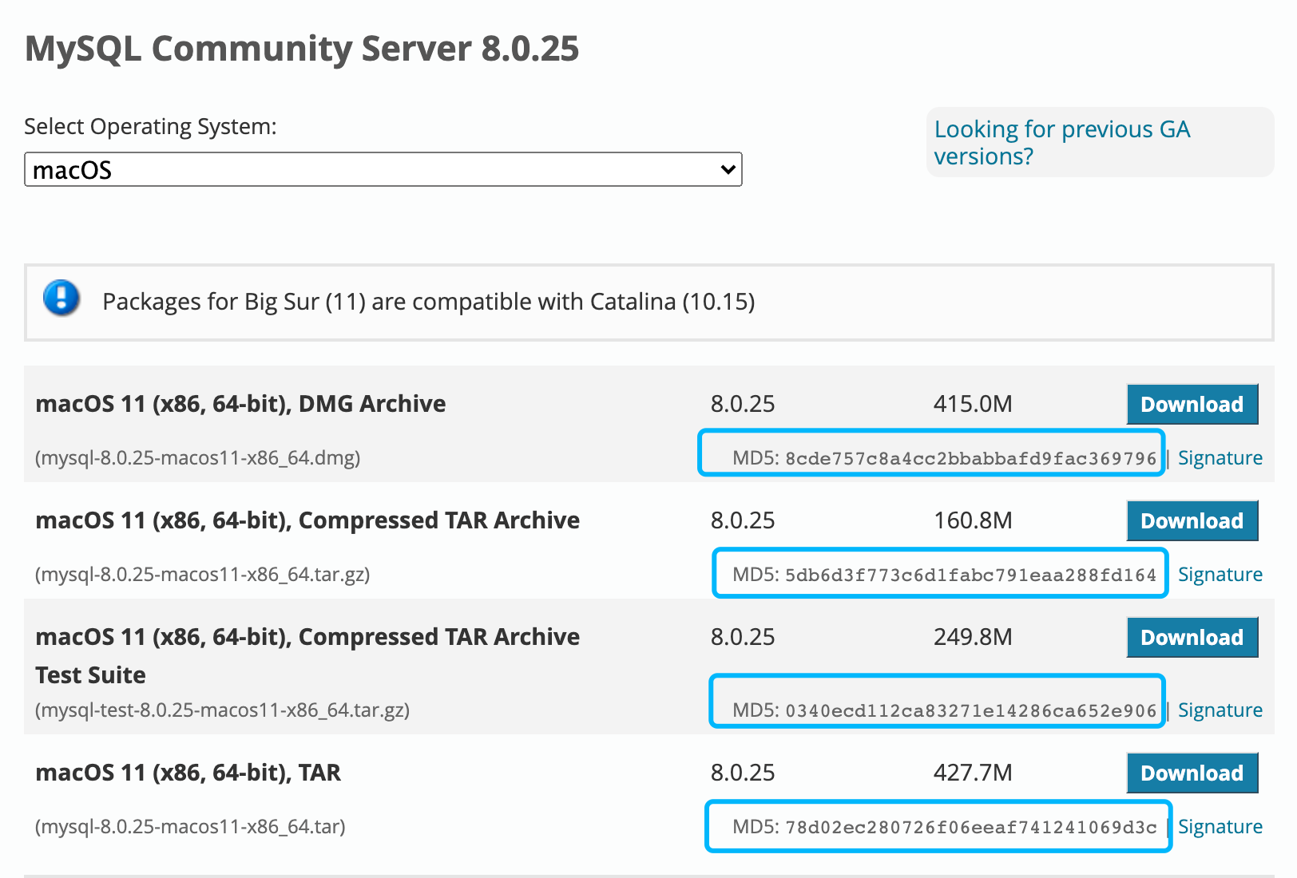Click the MD5 checksum starting with 5db6d3f7
1297x878 pixels.
click(x=970, y=575)
